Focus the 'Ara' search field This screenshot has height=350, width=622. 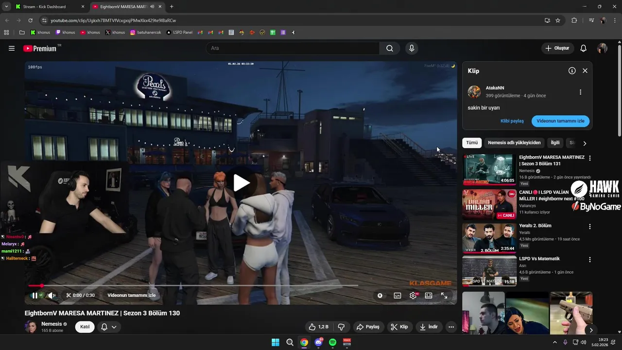click(293, 48)
